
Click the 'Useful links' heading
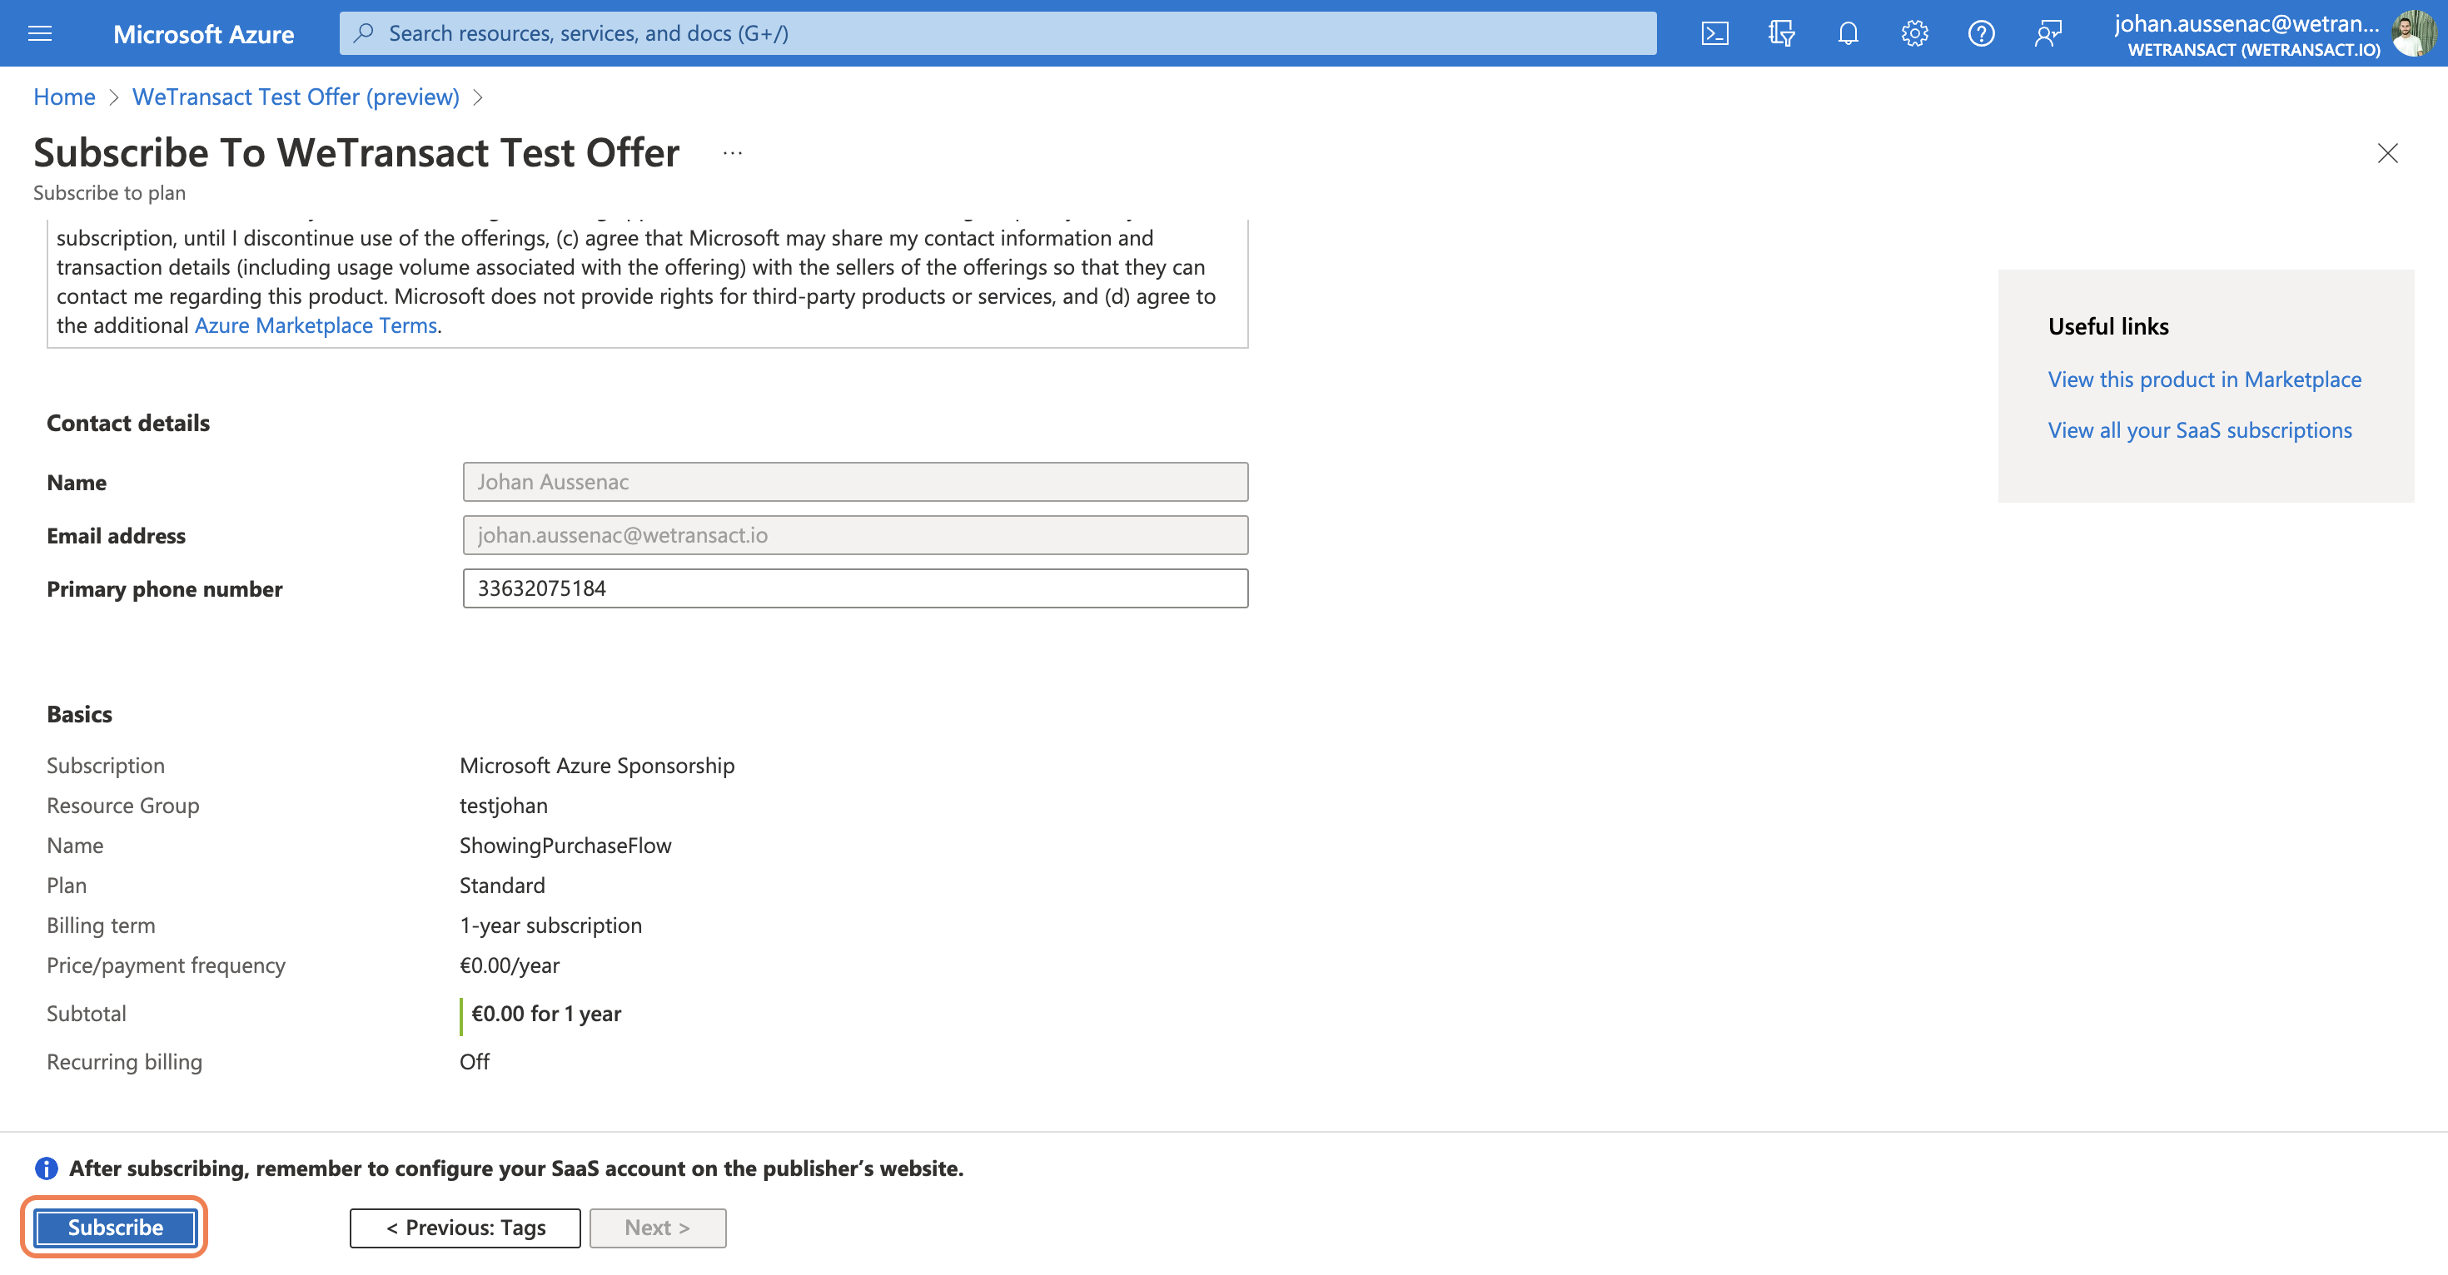click(2107, 326)
